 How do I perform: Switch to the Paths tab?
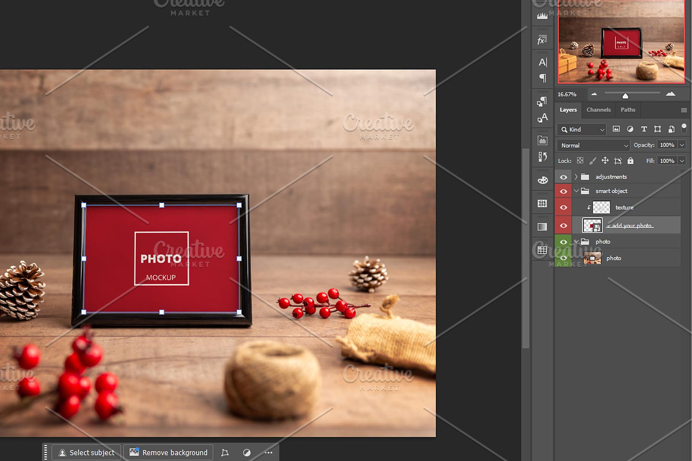click(628, 109)
